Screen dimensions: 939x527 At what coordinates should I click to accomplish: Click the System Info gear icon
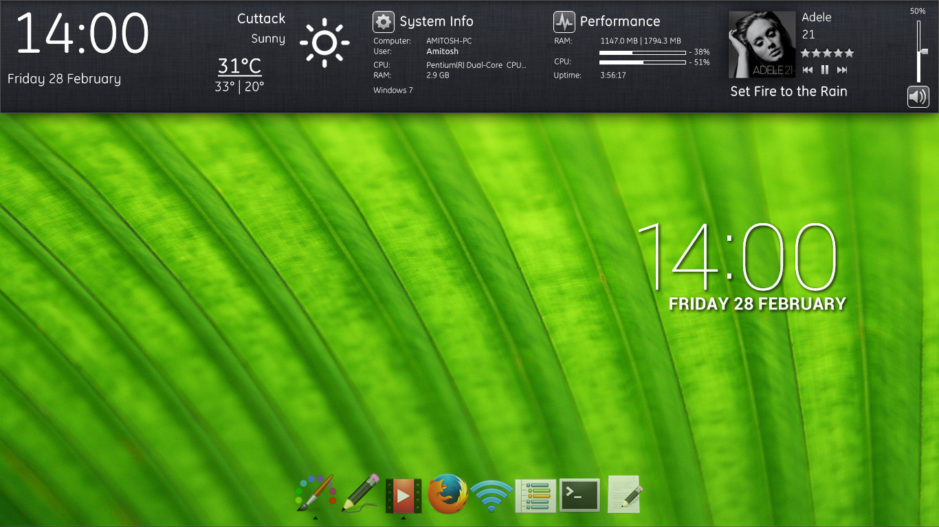point(384,22)
